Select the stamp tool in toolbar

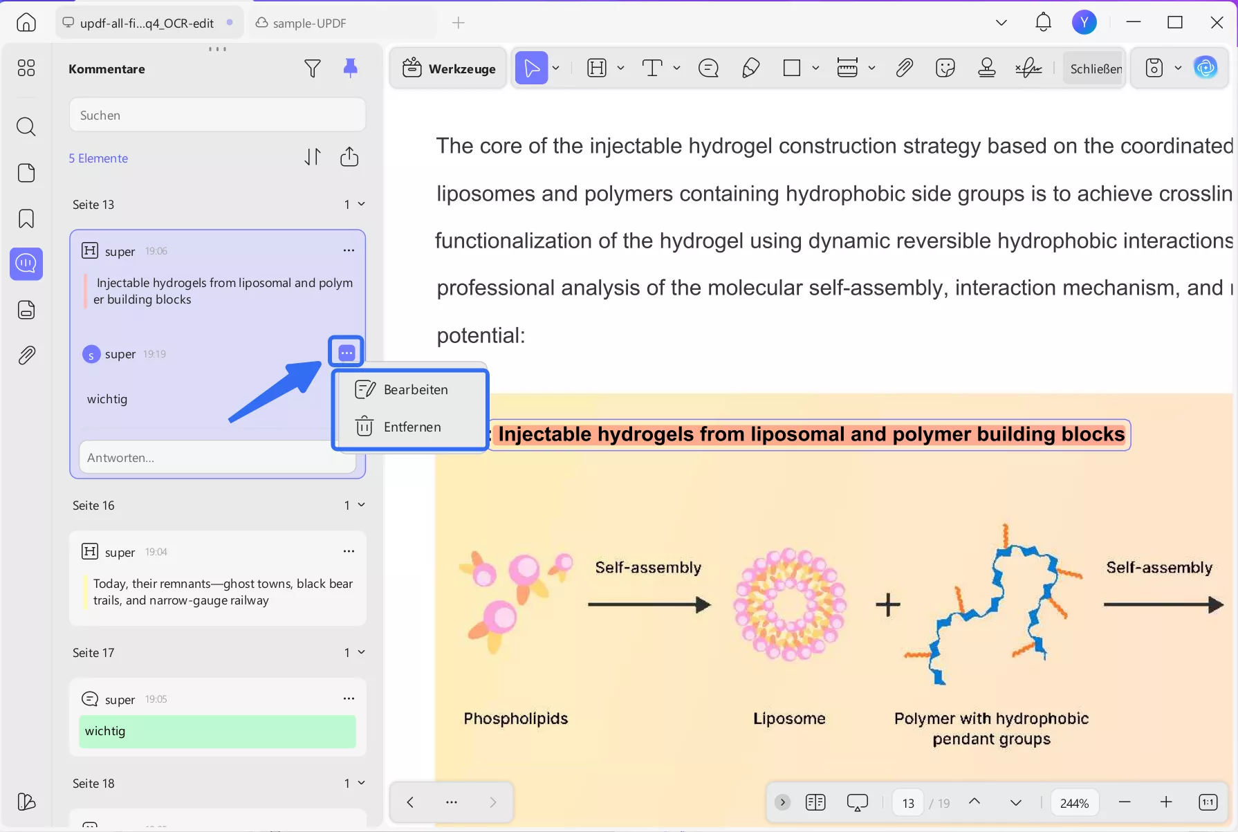(x=987, y=68)
